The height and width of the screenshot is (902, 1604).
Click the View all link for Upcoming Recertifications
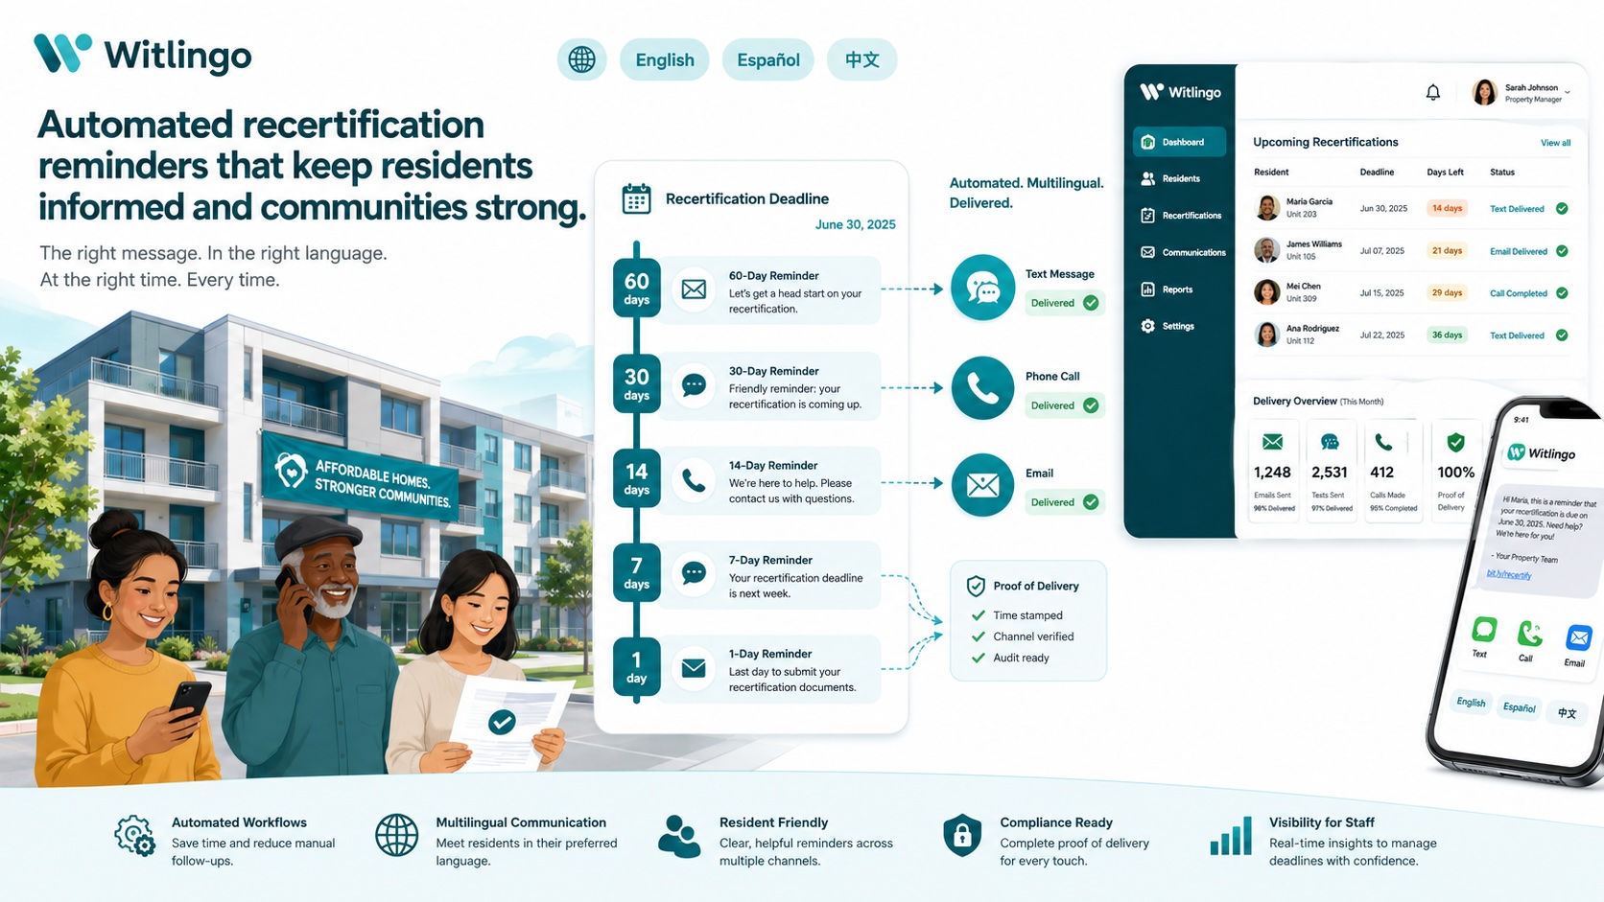[x=1556, y=143]
